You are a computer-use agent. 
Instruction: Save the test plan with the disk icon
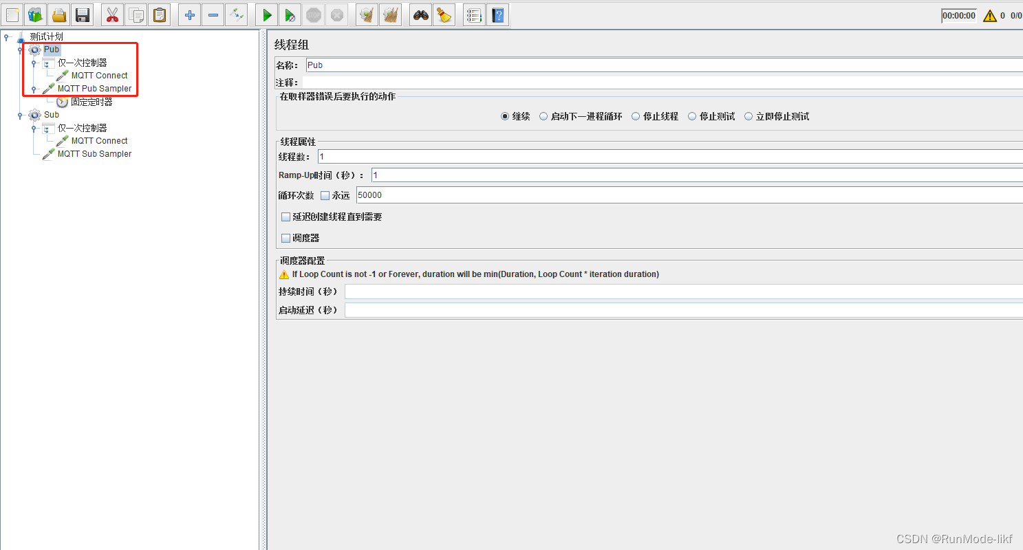click(x=82, y=14)
